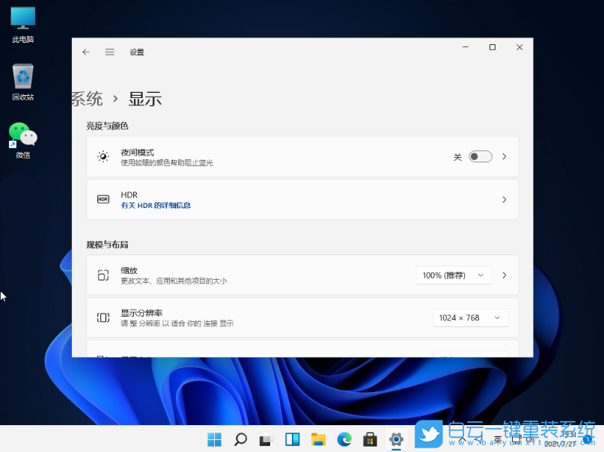
Task: Open the 缩放 100% dropdown
Action: 454,275
